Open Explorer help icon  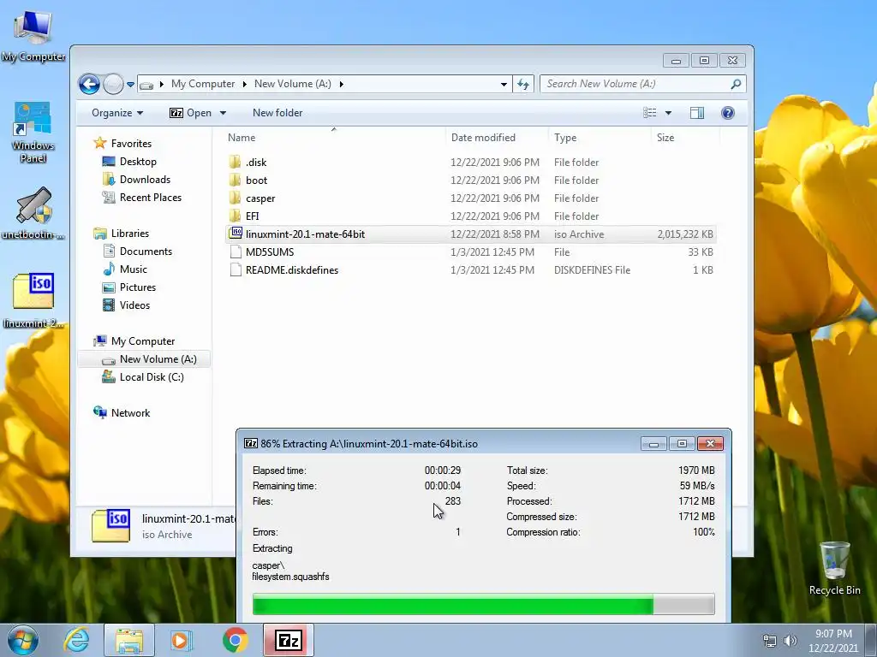pyautogui.click(x=728, y=113)
